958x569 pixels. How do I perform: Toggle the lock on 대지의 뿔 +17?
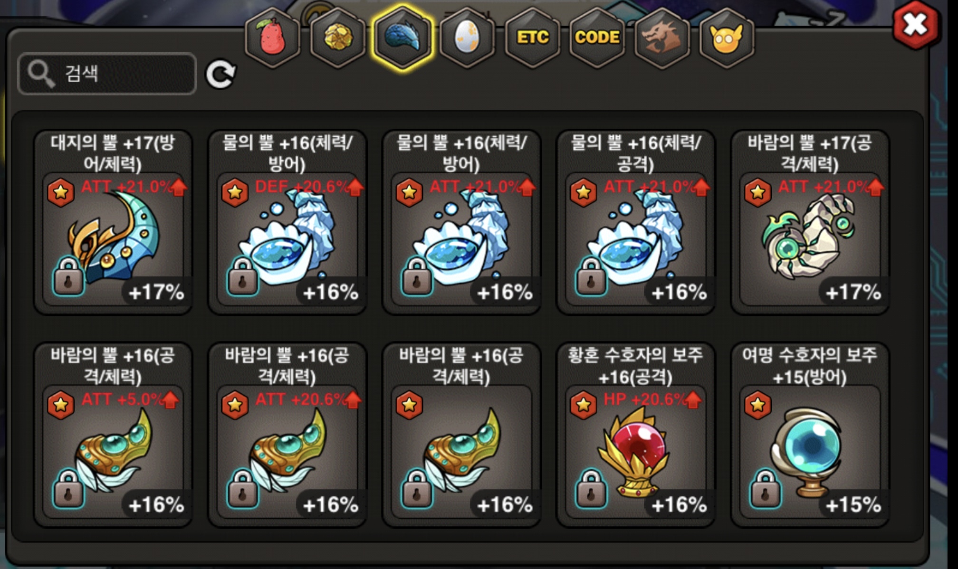(68, 276)
